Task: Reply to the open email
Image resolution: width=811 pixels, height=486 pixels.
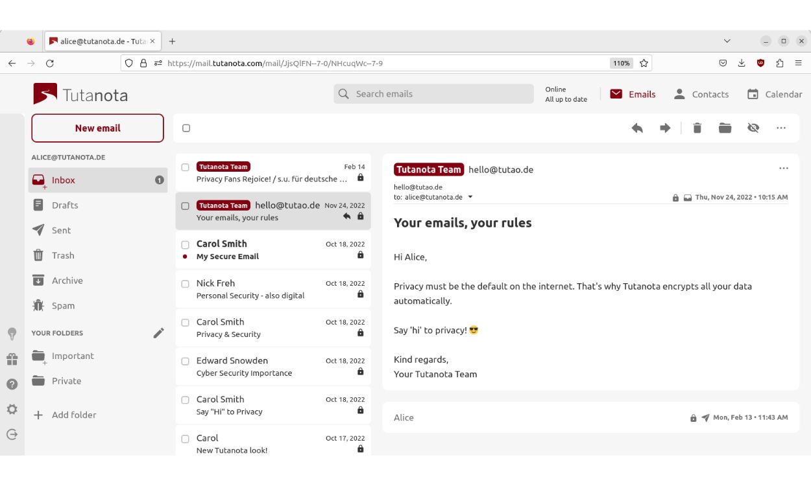Action: (636, 128)
